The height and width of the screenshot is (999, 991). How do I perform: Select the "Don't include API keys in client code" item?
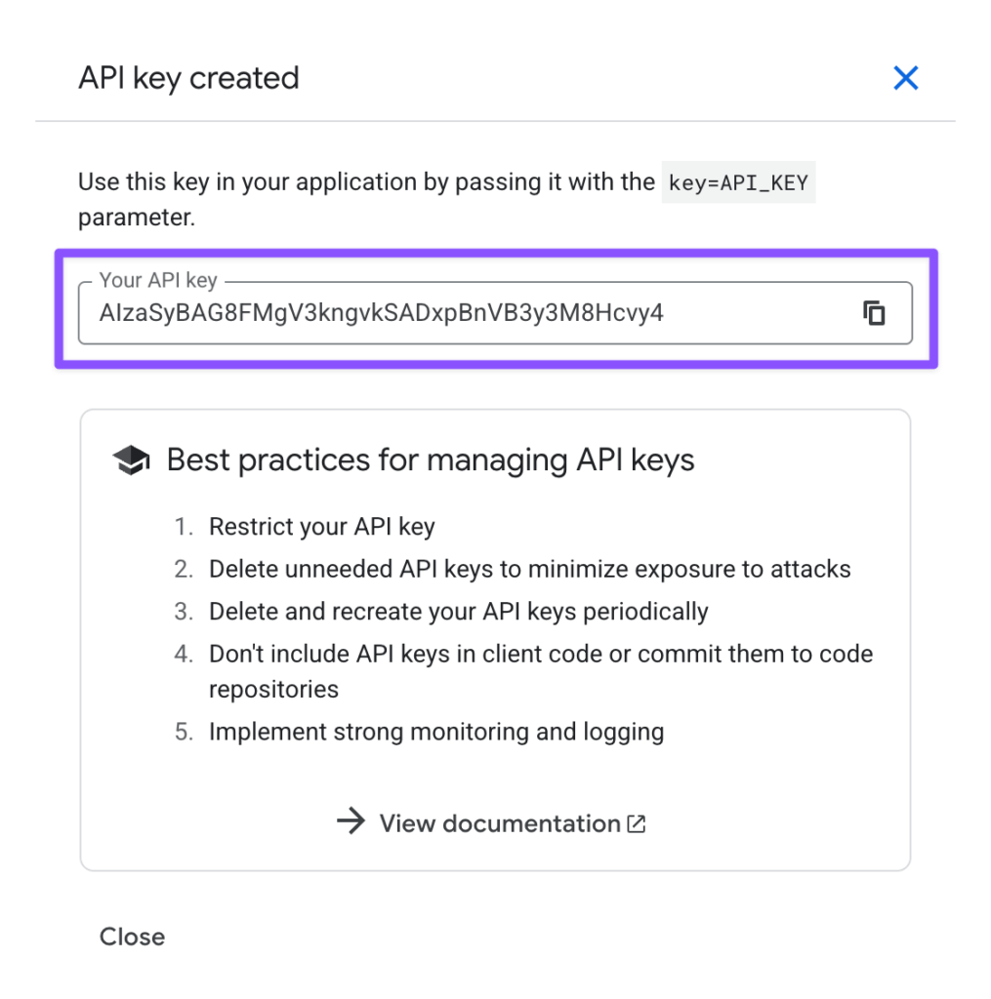541,654
